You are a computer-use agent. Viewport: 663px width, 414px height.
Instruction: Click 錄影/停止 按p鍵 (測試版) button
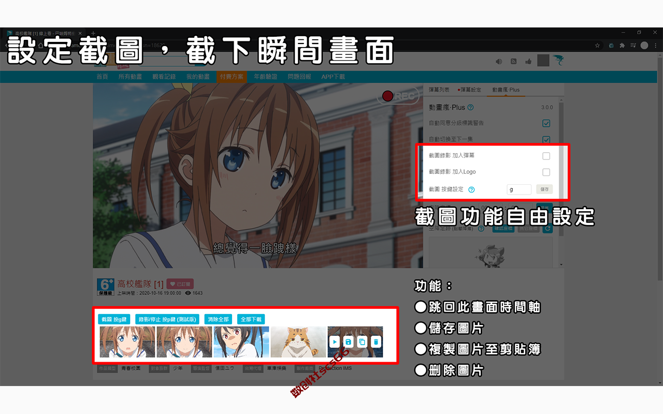pos(167,319)
